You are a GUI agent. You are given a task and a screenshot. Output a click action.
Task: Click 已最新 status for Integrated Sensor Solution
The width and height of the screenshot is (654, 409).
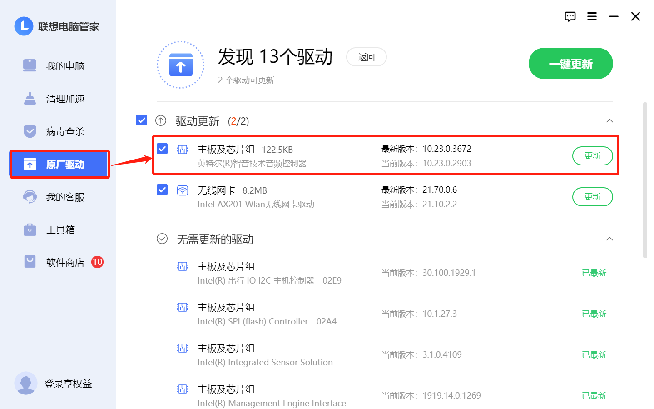pos(594,355)
